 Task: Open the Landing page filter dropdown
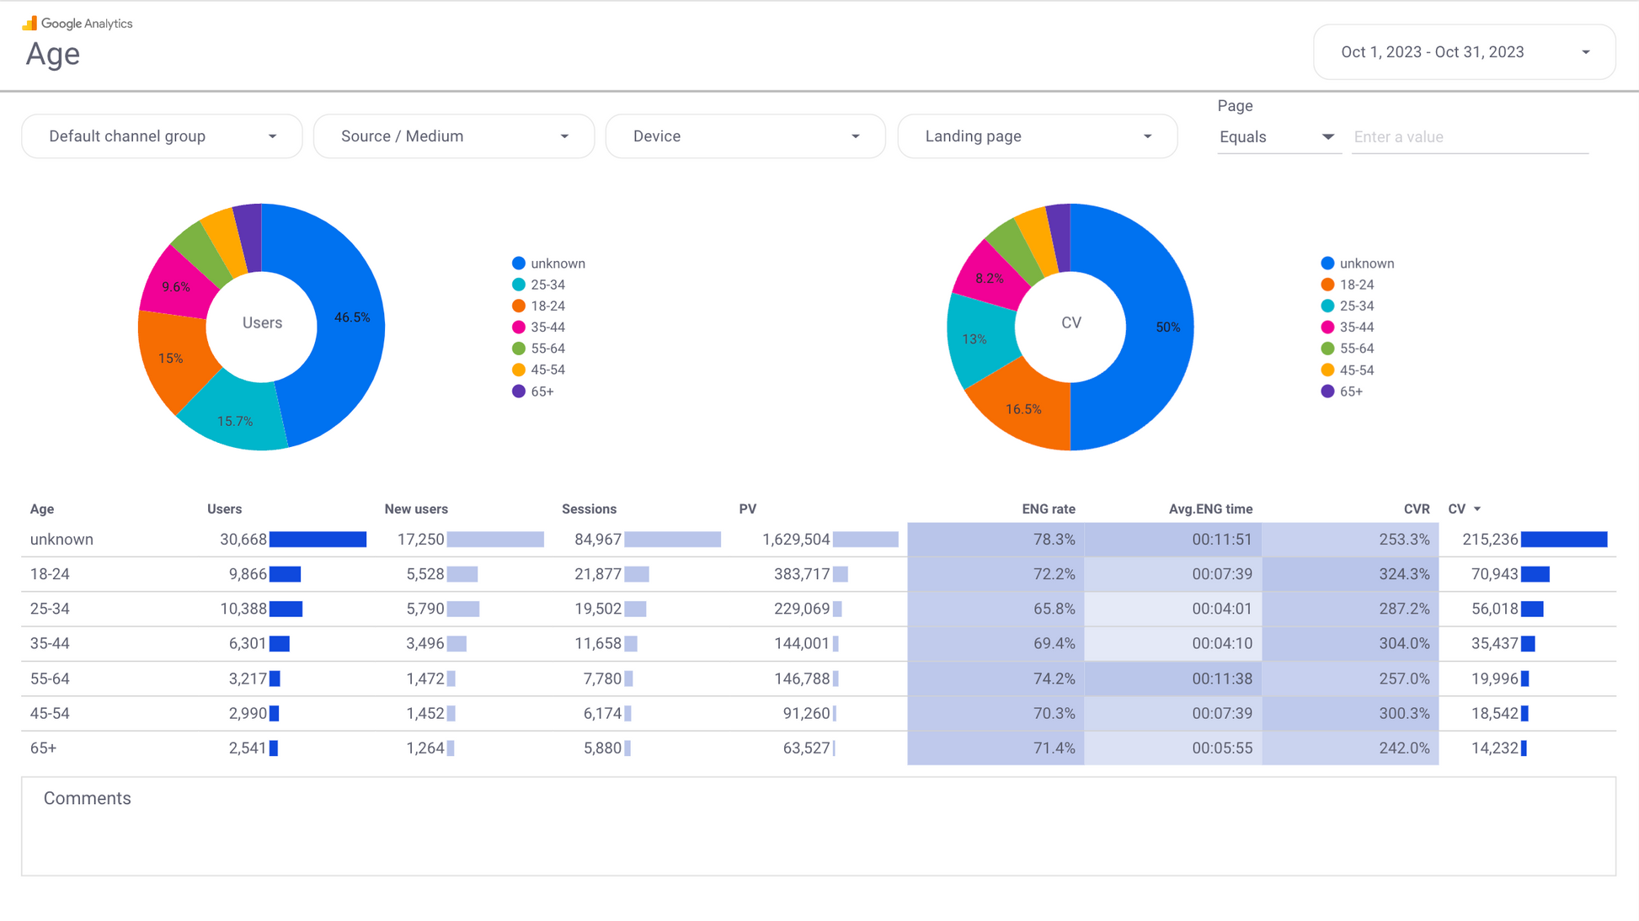click(1038, 136)
